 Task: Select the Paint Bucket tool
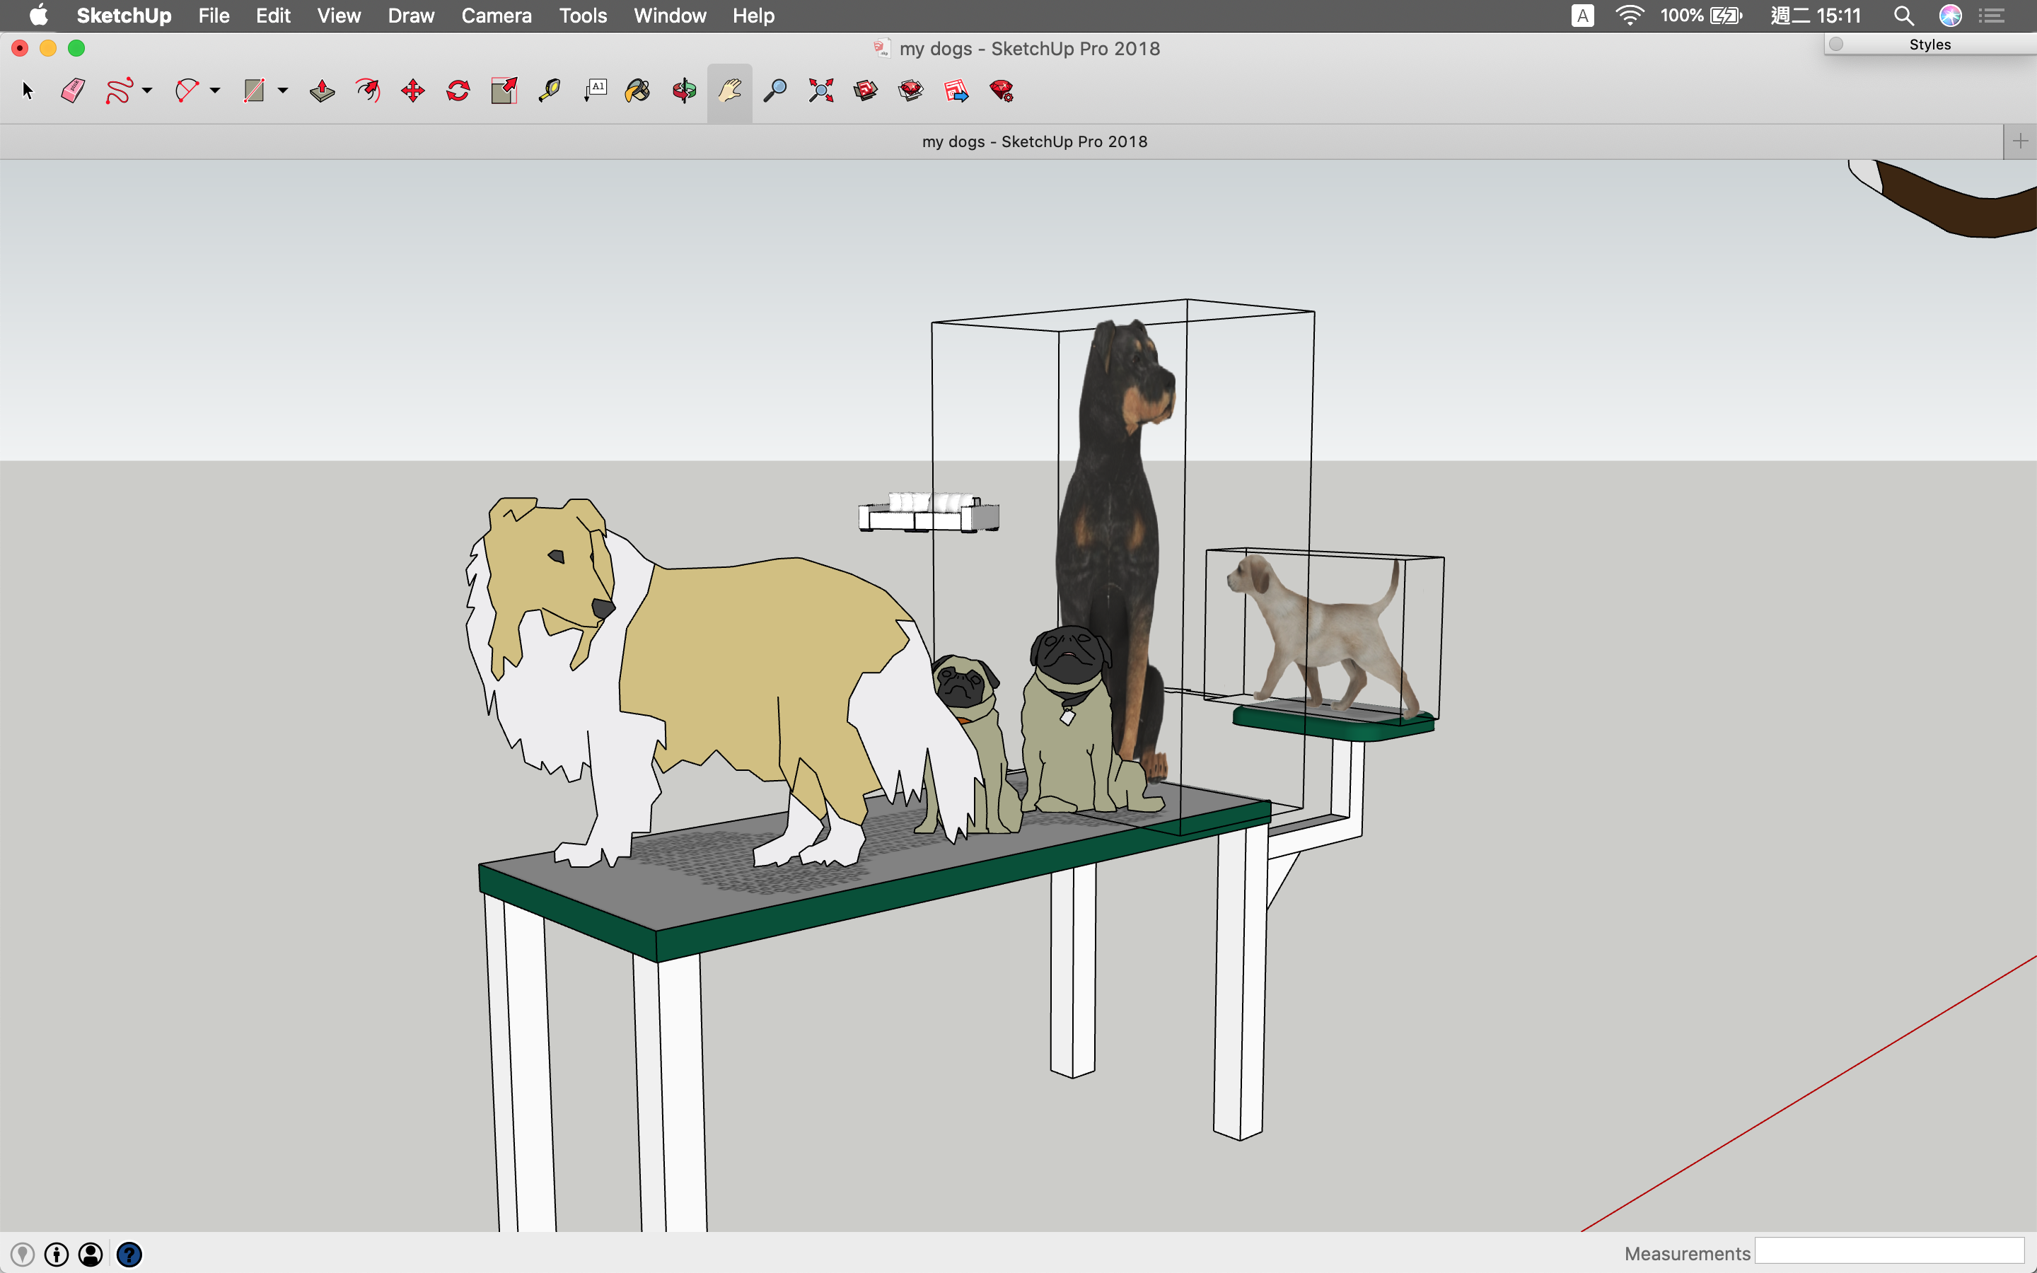pos(638,91)
